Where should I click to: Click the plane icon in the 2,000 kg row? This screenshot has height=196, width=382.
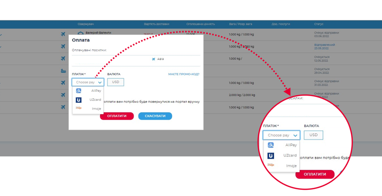click(63, 95)
